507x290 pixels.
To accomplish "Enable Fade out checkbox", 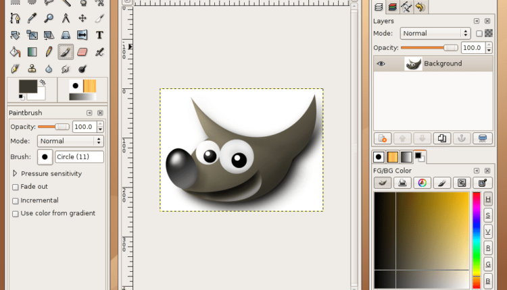I will point(15,187).
